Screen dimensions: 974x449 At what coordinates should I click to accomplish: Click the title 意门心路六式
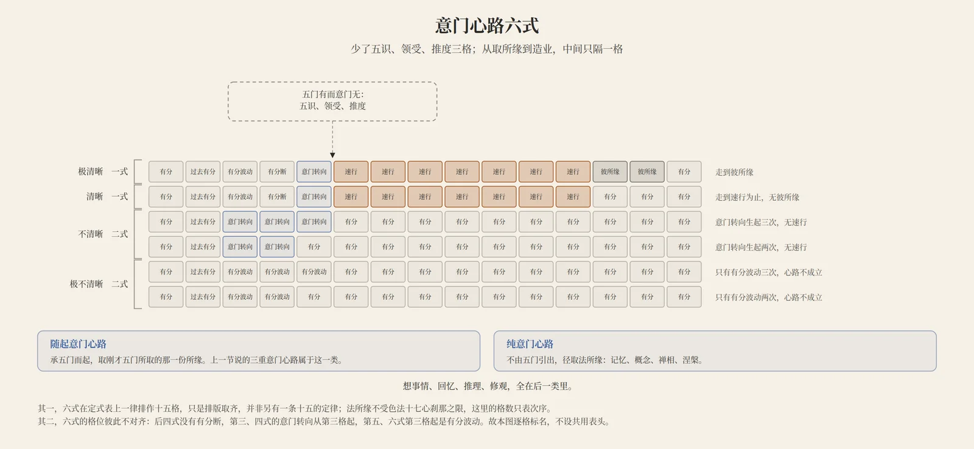tap(487, 26)
